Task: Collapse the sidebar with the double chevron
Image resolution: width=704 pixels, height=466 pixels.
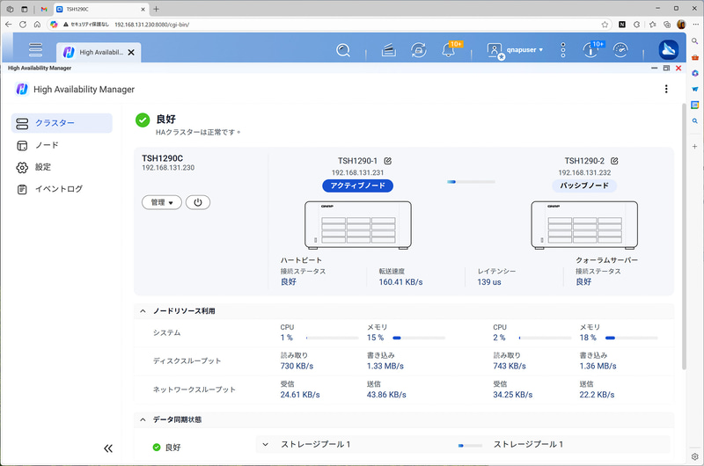Action: [108, 448]
